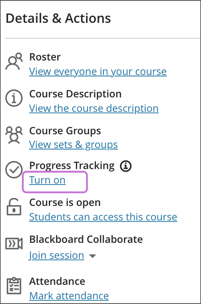The width and height of the screenshot is (201, 304).
Task: Click the Progress Tracking checkmark circle icon
Action: pos(14,170)
